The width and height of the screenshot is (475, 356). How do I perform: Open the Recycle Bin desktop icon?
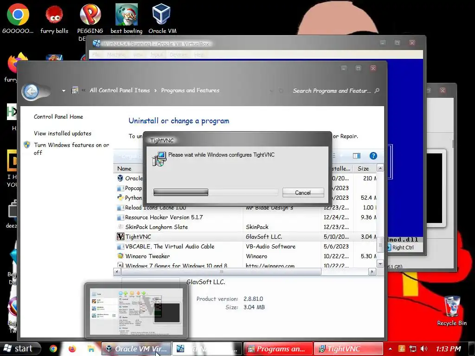452,311
